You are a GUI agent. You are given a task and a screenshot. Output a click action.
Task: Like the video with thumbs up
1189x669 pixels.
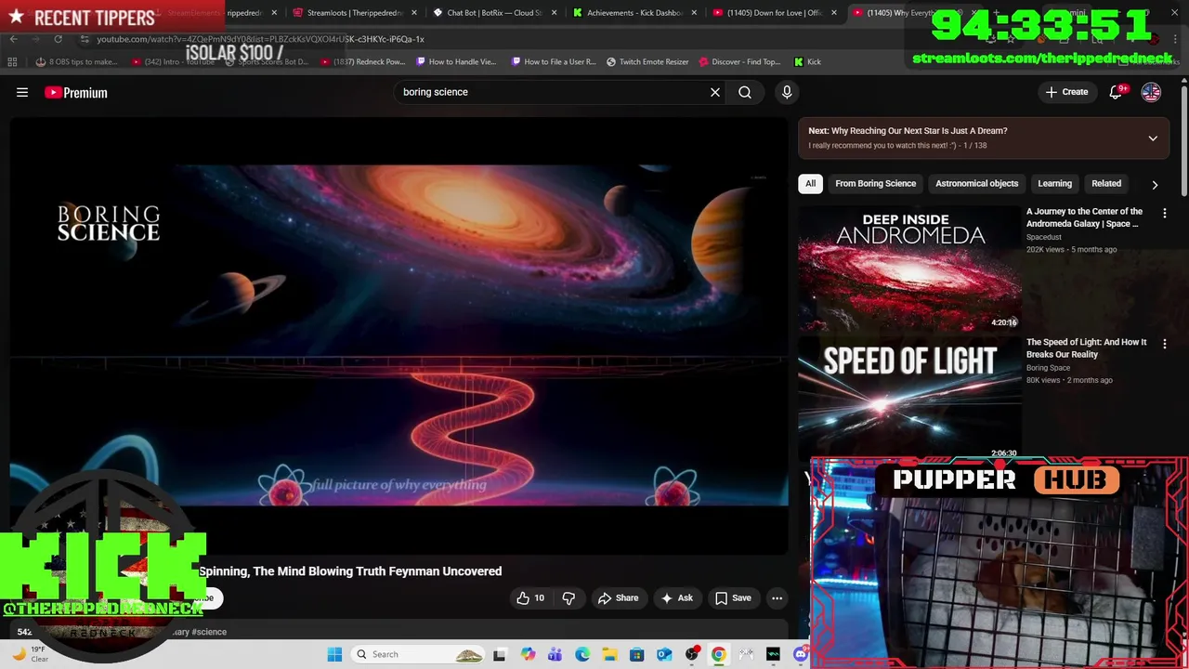530,598
